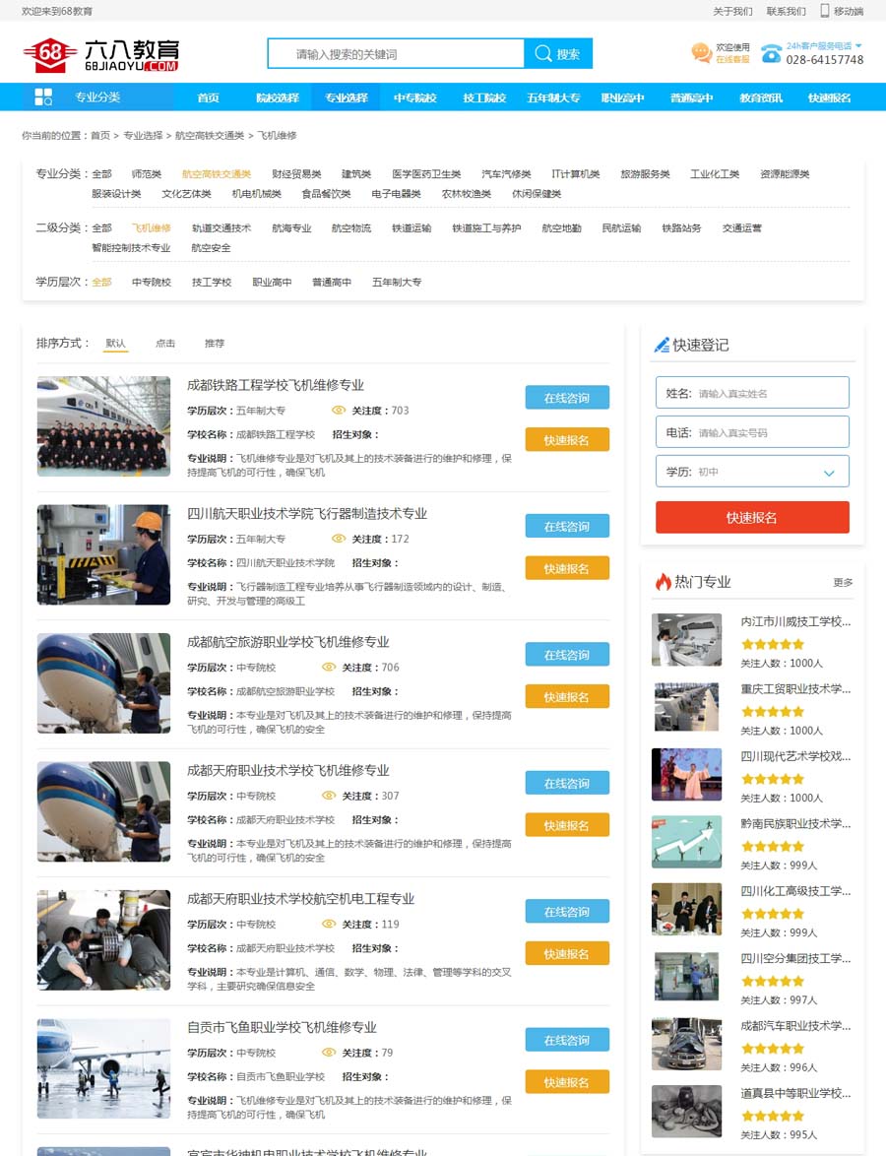886x1156 pixels.
Task: Open the 专业分类 category grid icon
Action: pyautogui.click(x=43, y=96)
